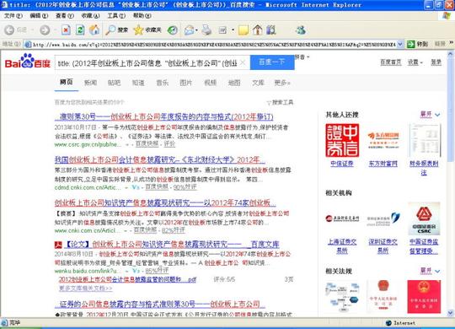
Task: Open the address bar URL dropdown arrow
Action: coord(400,44)
